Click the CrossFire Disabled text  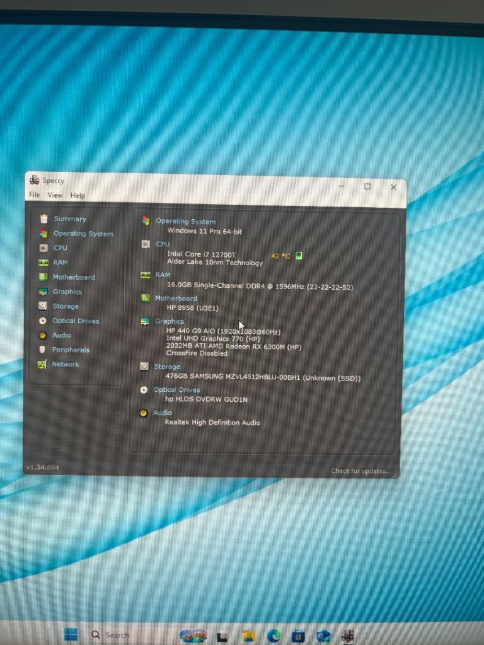(x=197, y=353)
